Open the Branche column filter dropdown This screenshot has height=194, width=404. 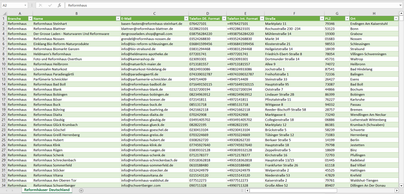tap(30, 19)
